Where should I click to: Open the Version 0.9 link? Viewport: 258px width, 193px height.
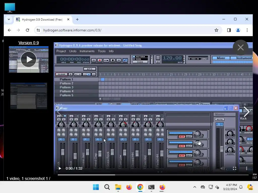[x=29, y=43]
